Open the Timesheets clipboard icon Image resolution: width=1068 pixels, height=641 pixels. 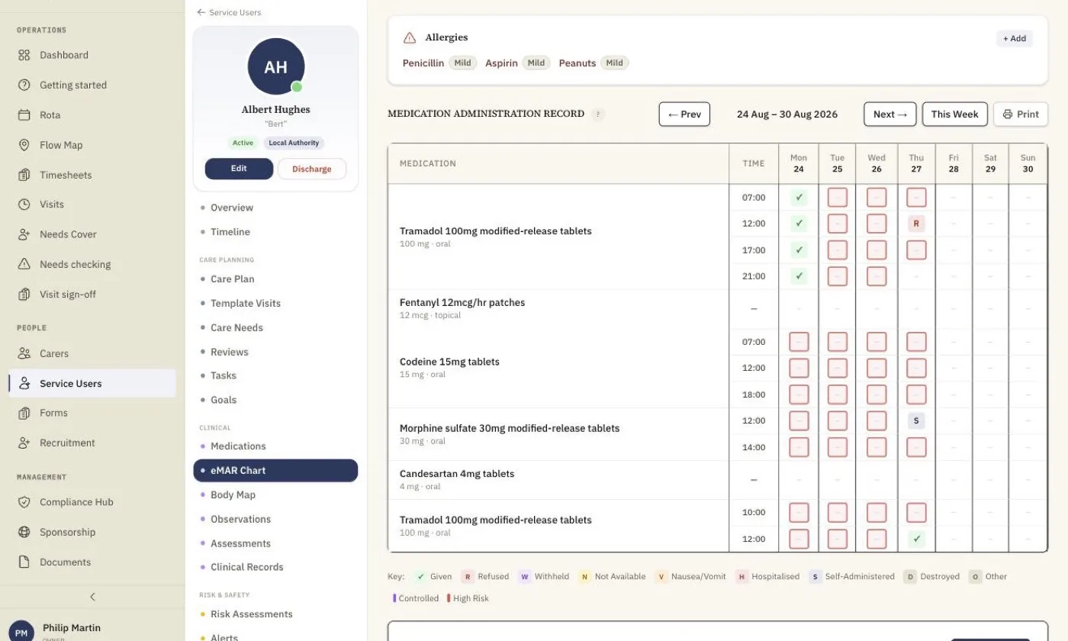pos(24,175)
